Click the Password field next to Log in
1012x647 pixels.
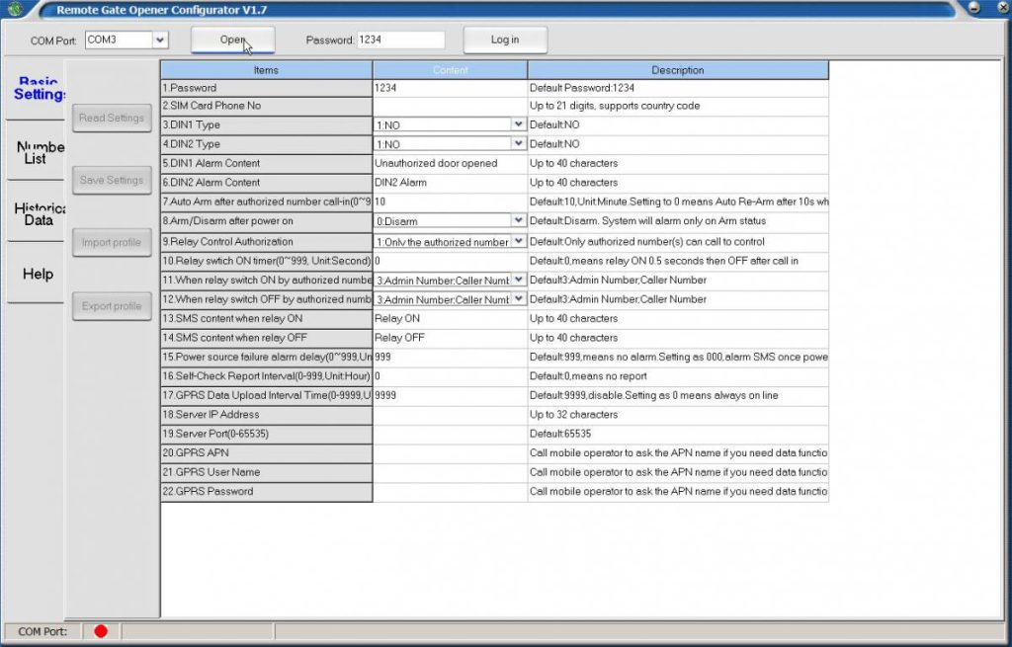pyautogui.click(x=400, y=40)
